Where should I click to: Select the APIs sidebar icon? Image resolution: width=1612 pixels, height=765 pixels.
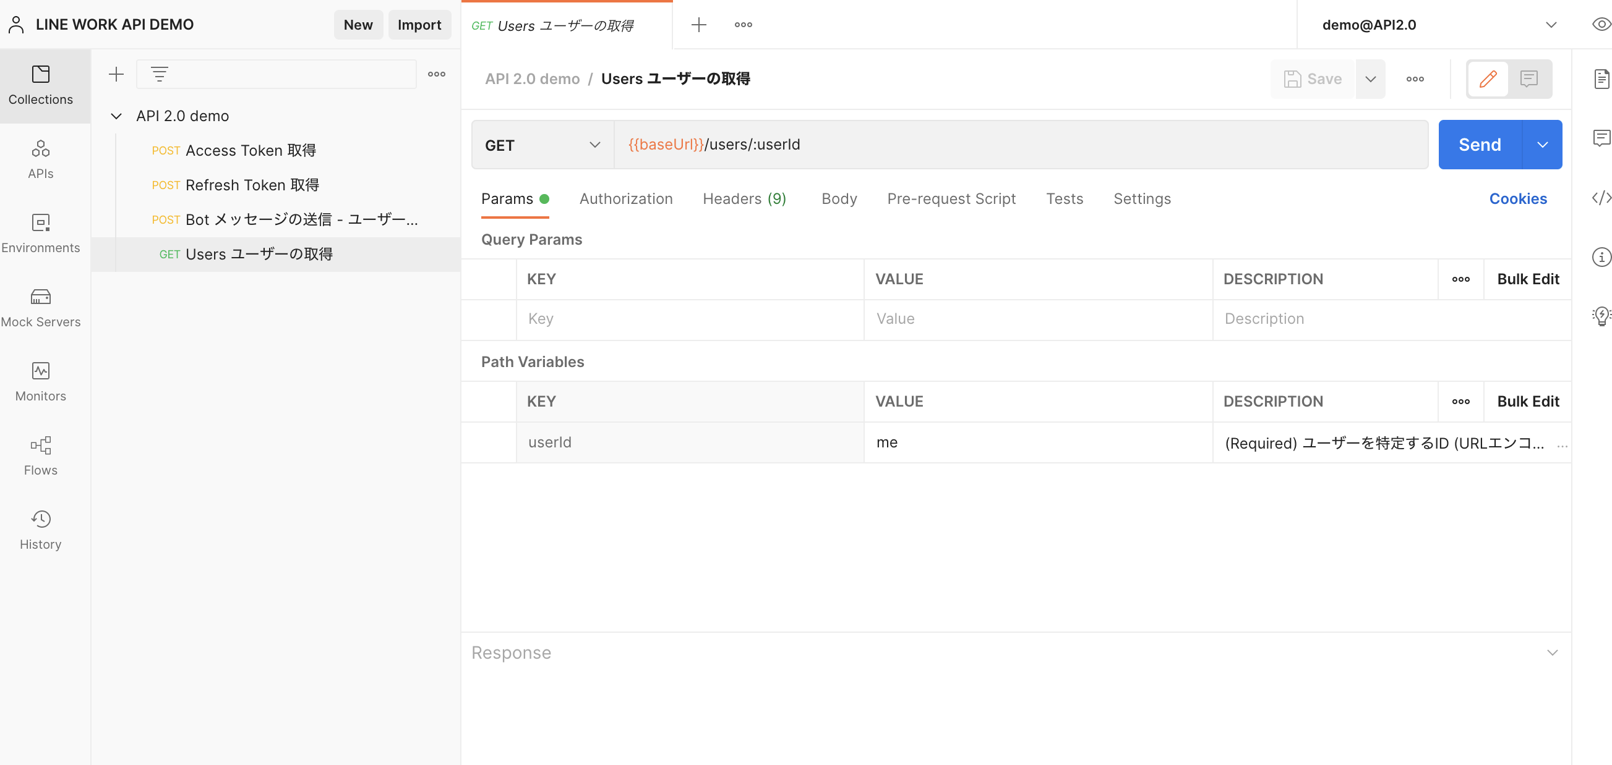point(40,159)
